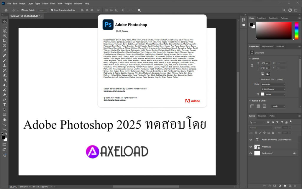This screenshot has width=302, height=189.
Task: Select the Move tool in the toolbar
Action: coord(4,21)
